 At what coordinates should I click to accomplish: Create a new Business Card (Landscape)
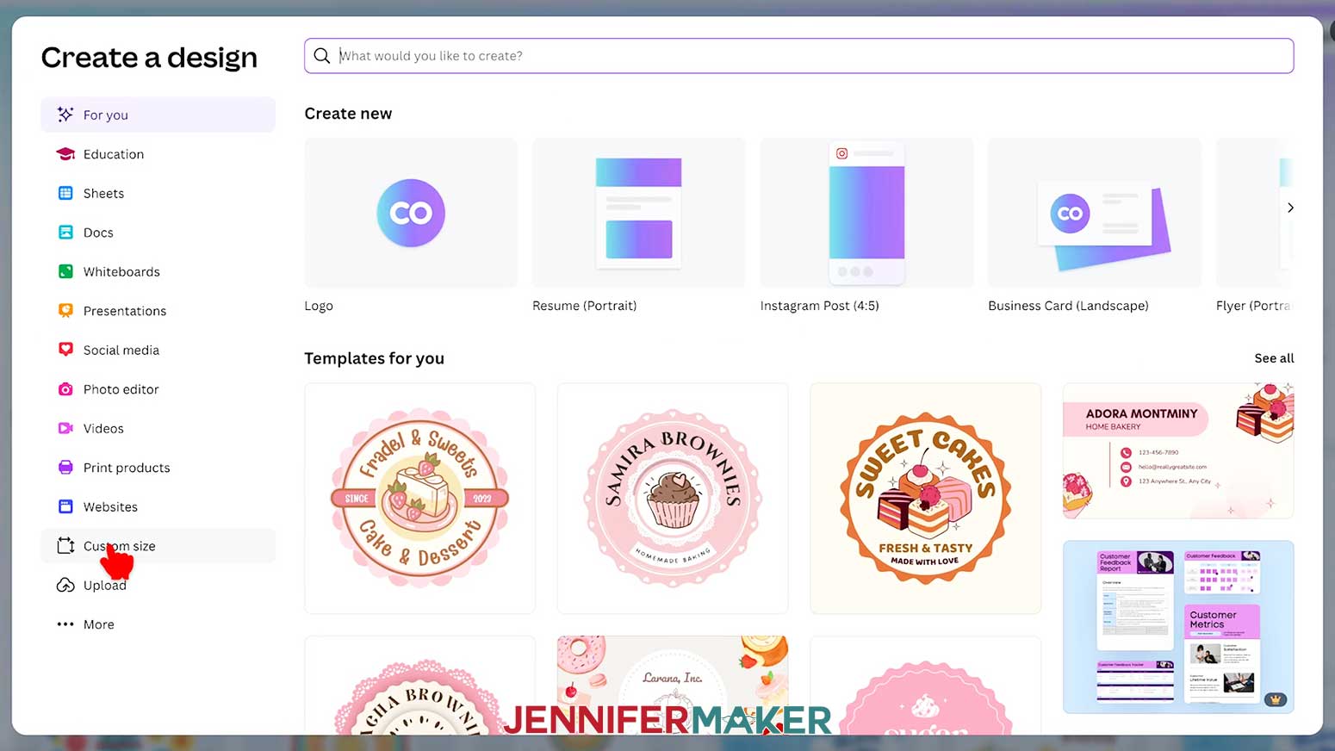click(x=1094, y=213)
